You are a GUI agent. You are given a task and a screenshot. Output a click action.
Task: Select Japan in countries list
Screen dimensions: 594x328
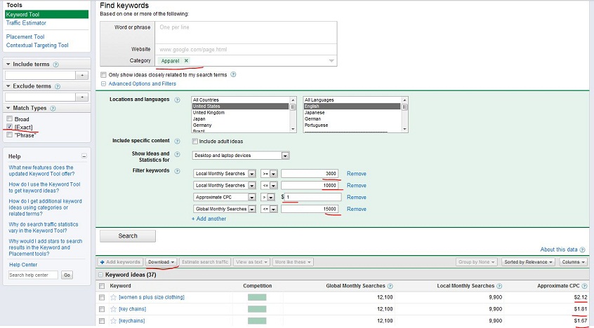point(199,118)
